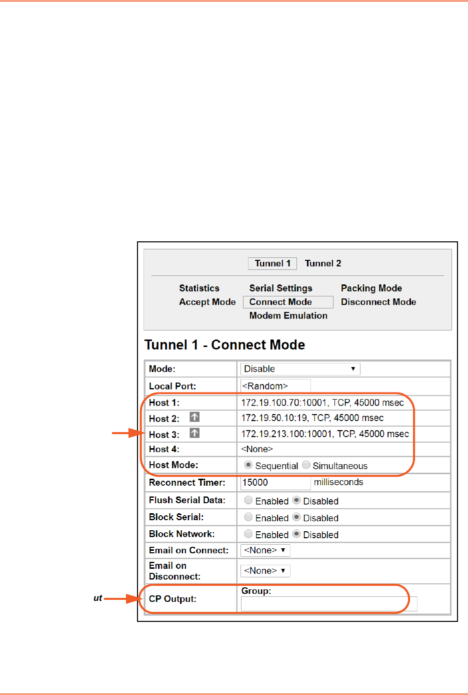The width and height of the screenshot is (468, 695).
Task: Click the Local Port input field
Action: click(275, 386)
